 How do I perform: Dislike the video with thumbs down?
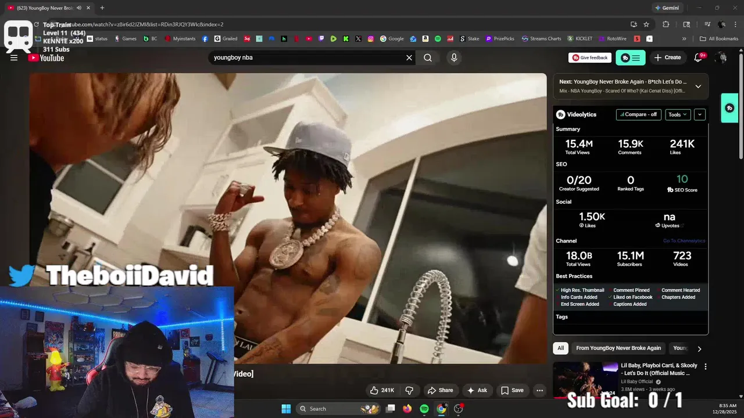pyautogui.click(x=409, y=390)
